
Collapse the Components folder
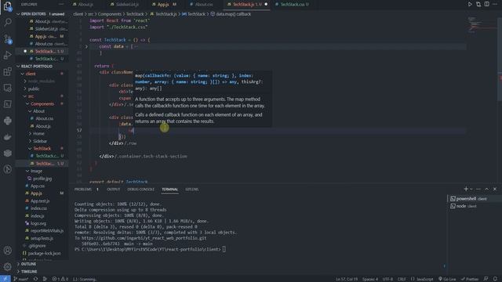42,104
